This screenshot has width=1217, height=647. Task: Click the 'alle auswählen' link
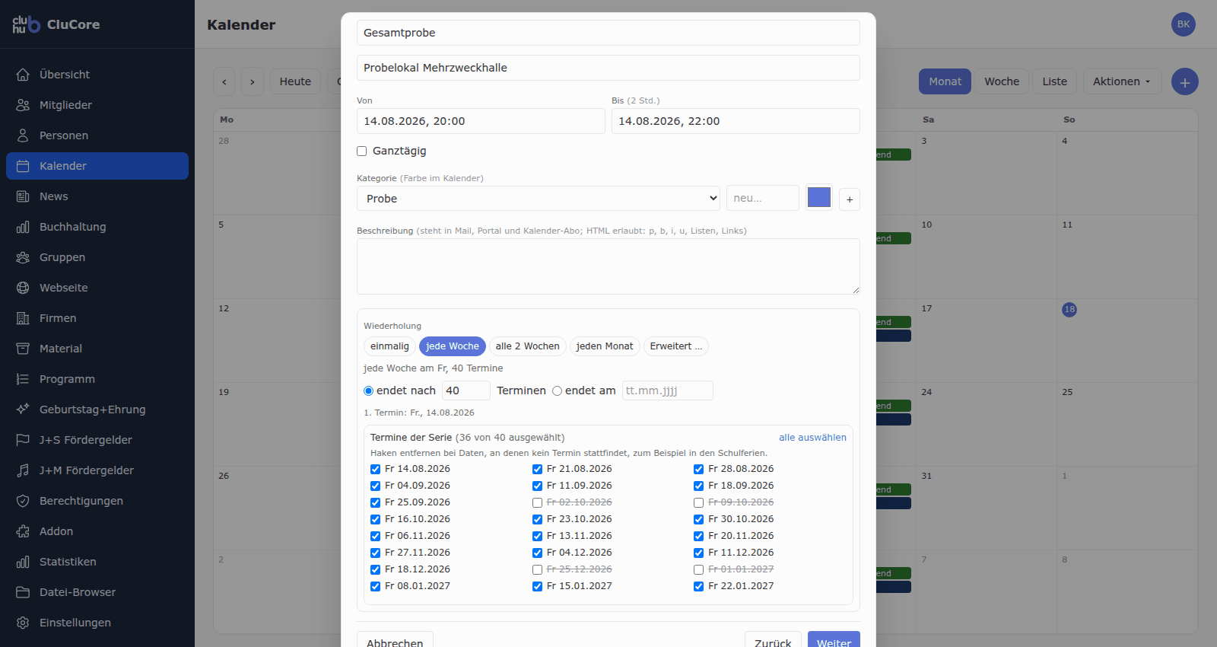tap(812, 438)
